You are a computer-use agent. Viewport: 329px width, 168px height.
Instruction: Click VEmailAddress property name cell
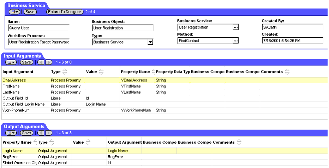tap(137, 80)
